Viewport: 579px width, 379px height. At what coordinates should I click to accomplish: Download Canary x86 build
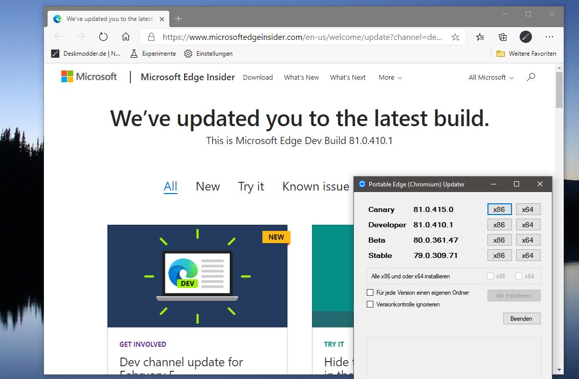coord(499,209)
